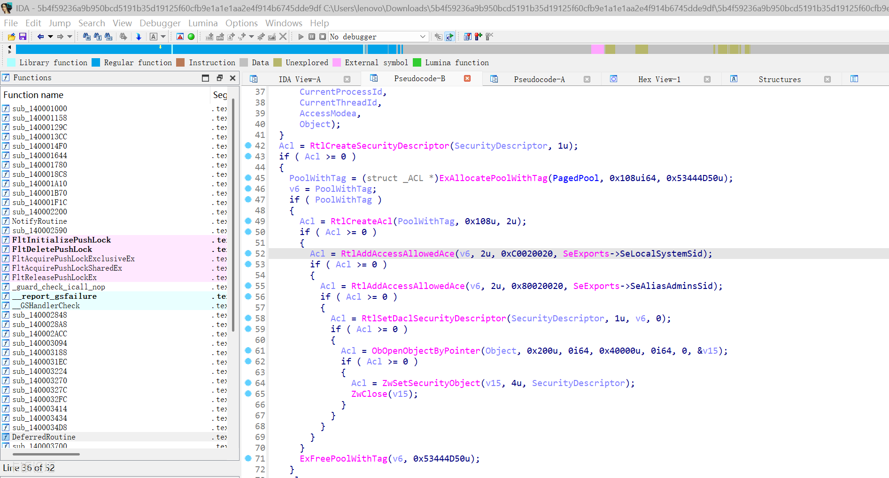Select NotifyRoutine in the Functions list
This screenshot has width=889, height=478.
pyautogui.click(x=39, y=221)
